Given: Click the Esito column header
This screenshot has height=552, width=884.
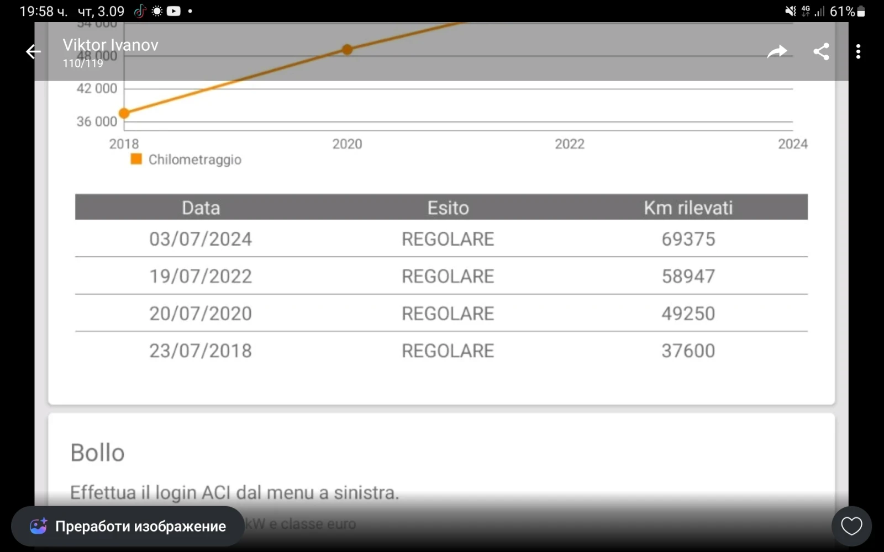Looking at the screenshot, I should coord(448,208).
